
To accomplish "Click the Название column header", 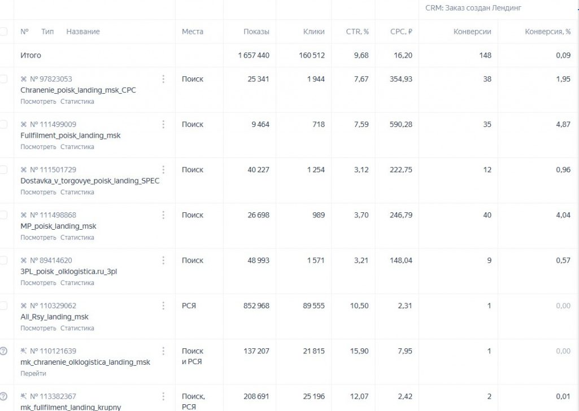I will 83,32.
